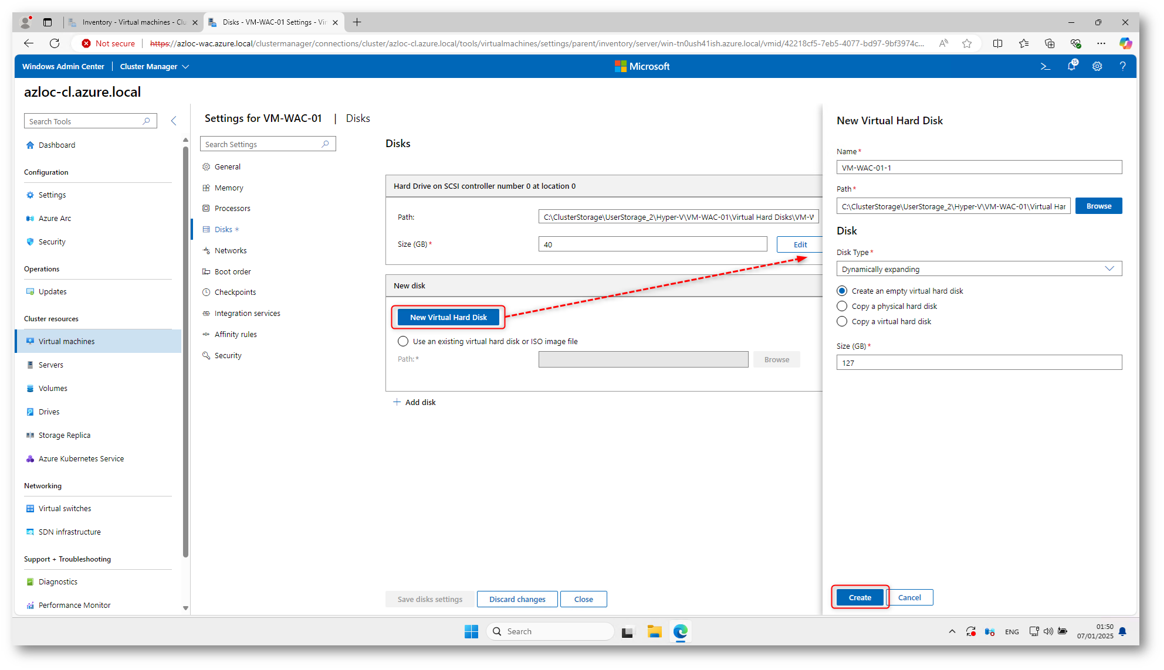This screenshot has height=670, width=1164.
Task: Expand Cluster Manager dropdown
Action: (x=154, y=66)
